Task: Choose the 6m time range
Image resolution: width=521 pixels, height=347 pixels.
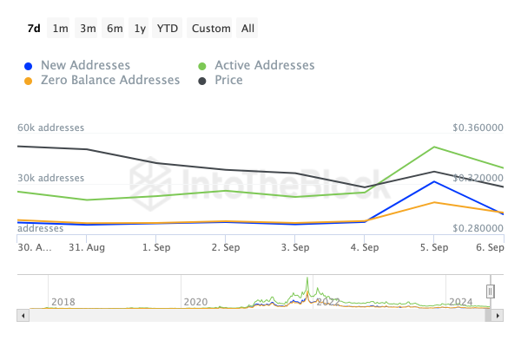Action: pos(115,28)
